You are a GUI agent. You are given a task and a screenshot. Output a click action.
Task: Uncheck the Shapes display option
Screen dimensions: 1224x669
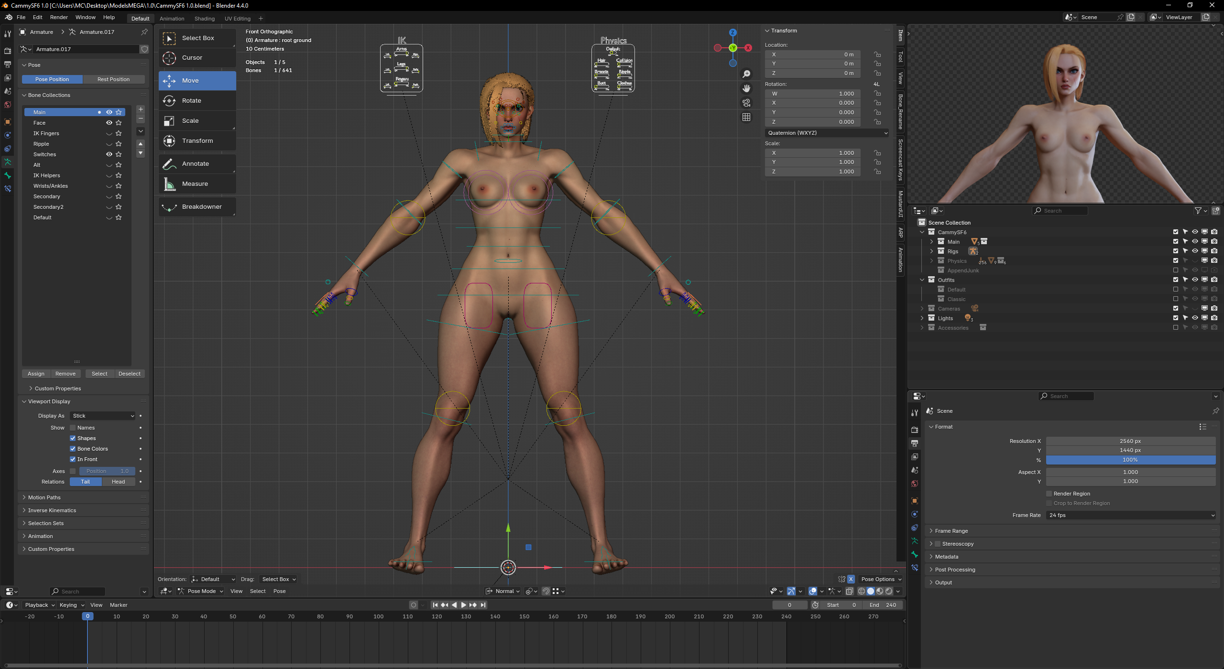pyautogui.click(x=73, y=438)
